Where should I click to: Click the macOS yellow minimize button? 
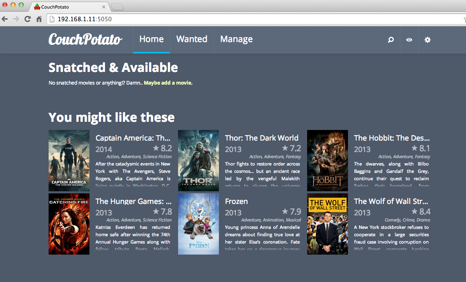13,5
